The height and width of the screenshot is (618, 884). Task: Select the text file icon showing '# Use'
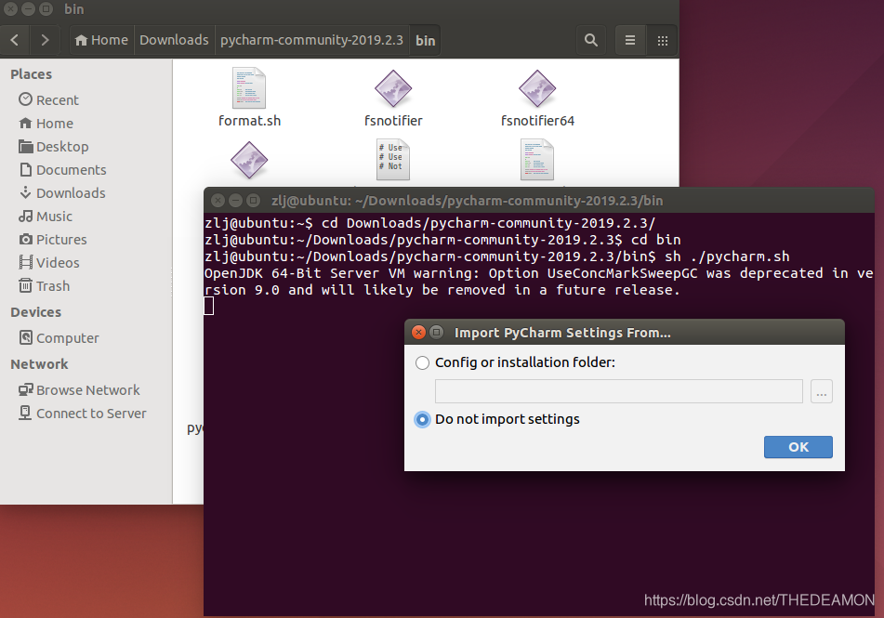click(393, 160)
